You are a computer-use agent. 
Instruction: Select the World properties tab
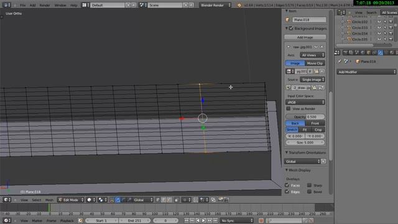363,52
